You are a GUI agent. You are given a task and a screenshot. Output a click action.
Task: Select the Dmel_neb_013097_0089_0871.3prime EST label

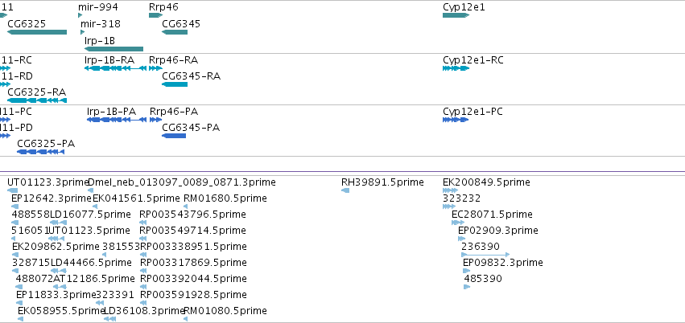[x=182, y=182]
